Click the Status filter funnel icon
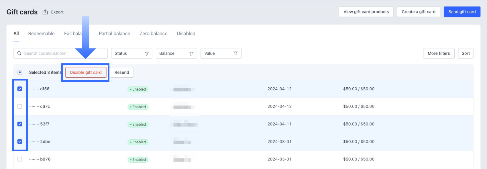The image size is (487, 169). pos(147,54)
